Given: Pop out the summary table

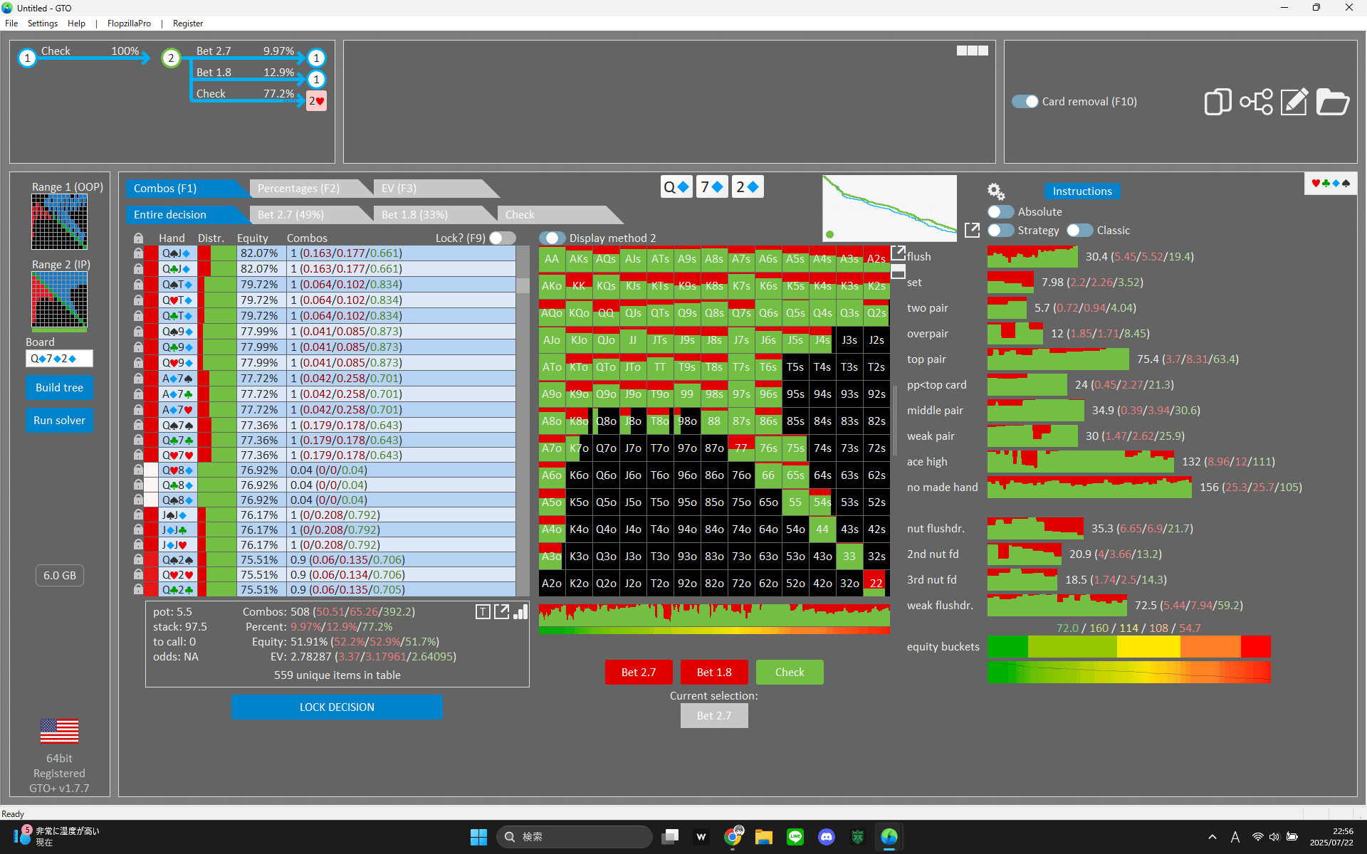Looking at the screenshot, I should tap(502, 612).
